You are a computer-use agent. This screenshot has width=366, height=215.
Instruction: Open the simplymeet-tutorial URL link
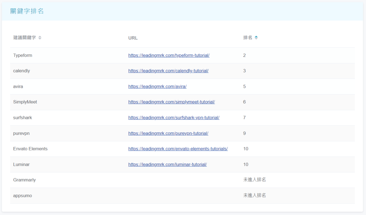coord(172,102)
